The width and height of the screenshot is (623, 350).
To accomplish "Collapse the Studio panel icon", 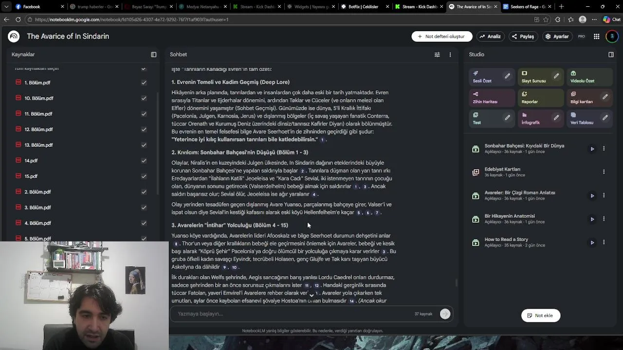I will point(611,54).
